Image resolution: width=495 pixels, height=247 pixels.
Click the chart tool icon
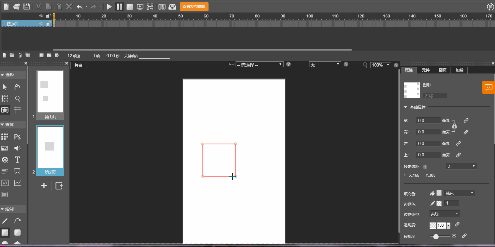(17, 183)
